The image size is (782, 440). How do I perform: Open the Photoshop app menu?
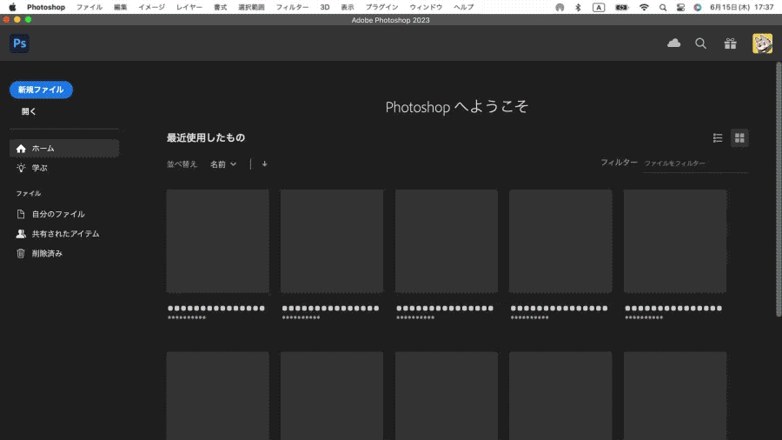46,7
